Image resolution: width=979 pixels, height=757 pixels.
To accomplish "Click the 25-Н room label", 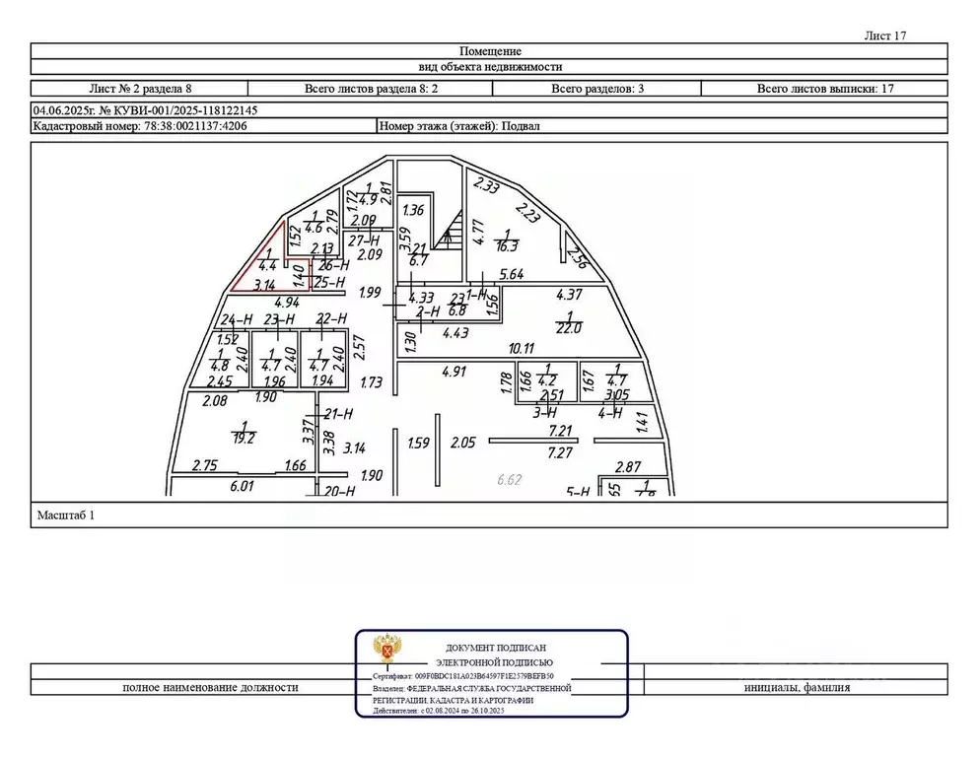I will tap(328, 282).
